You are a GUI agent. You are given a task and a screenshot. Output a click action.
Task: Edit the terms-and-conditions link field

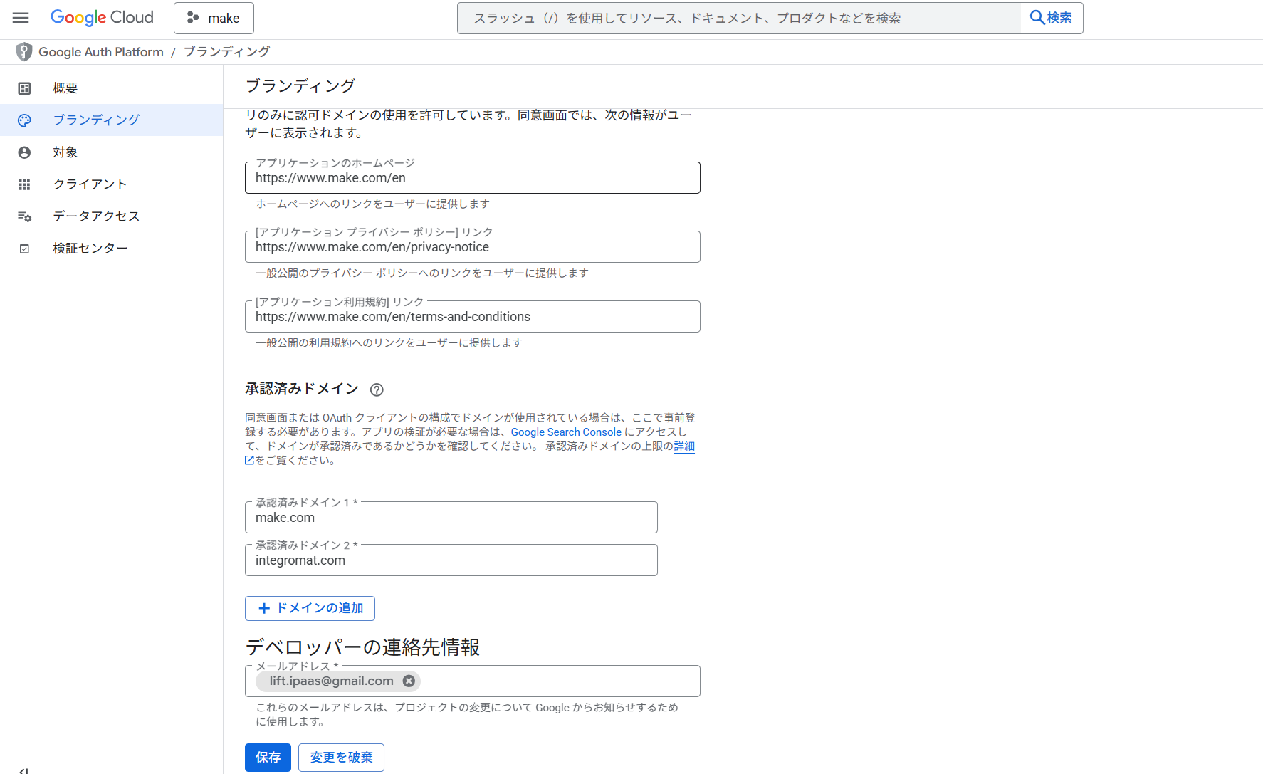coord(472,317)
